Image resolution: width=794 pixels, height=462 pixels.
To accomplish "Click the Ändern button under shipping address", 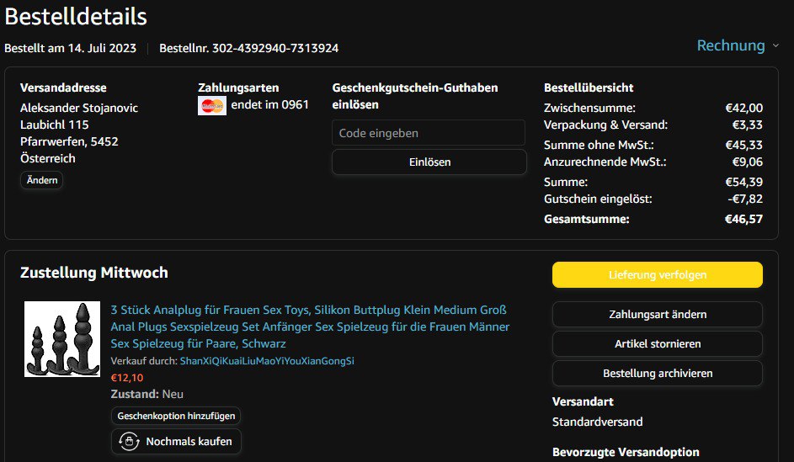I will (x=41, y=180).
